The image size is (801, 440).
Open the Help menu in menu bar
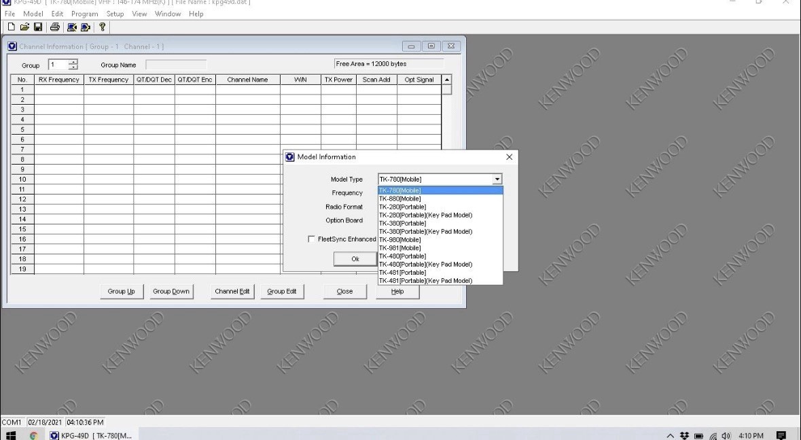196,14
